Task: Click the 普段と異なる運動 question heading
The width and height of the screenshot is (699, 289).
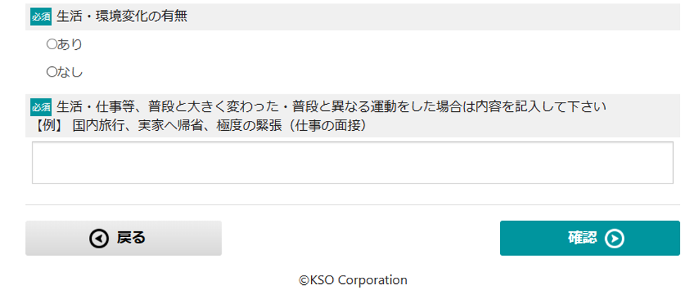Action: 332,107
